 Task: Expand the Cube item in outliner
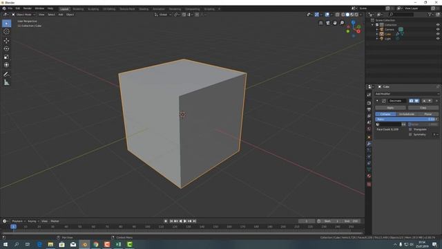pos(377,34)
